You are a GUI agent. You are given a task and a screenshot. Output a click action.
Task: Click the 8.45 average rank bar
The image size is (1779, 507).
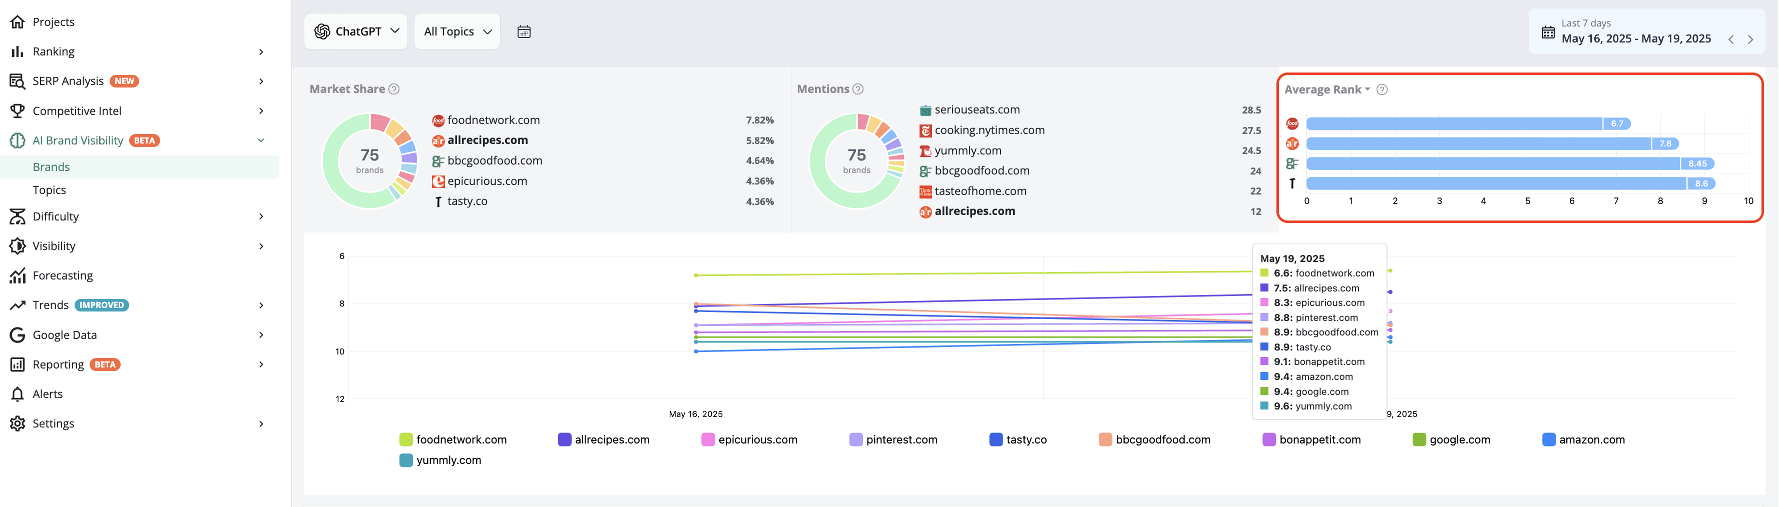pos(1511,163)
